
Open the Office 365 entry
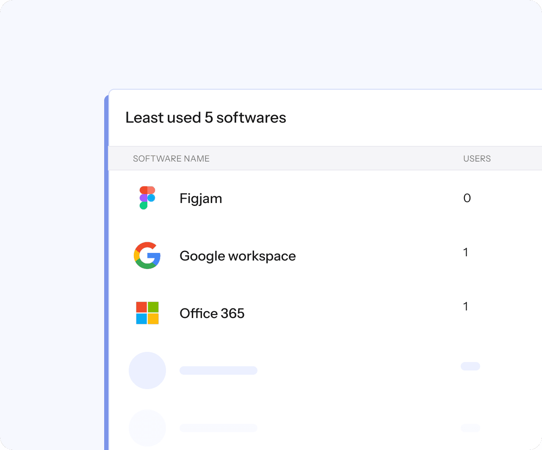point(212,313)
